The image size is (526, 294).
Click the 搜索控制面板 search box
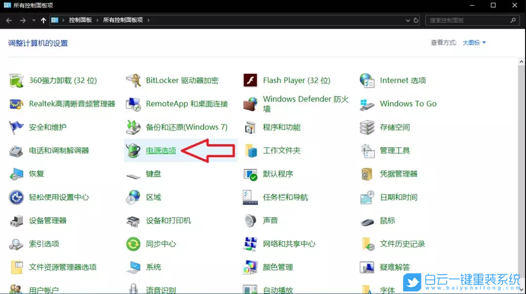click(467, 20)
